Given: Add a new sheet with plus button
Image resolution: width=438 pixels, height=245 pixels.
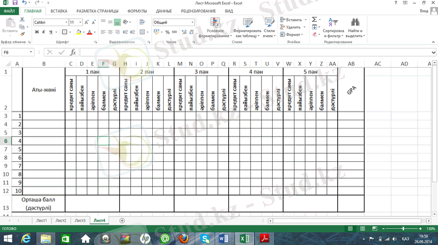Looking at the screenshot, I should tap(122, 220).
